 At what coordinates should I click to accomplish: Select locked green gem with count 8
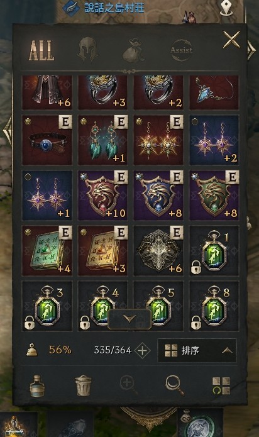pyautogui.click(x=214, y=306)
